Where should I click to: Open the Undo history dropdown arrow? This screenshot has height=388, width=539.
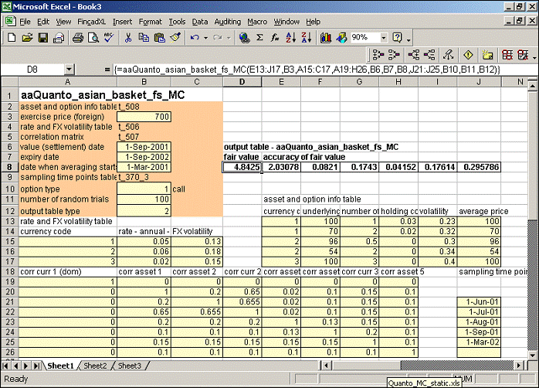[x=205, y=38]
